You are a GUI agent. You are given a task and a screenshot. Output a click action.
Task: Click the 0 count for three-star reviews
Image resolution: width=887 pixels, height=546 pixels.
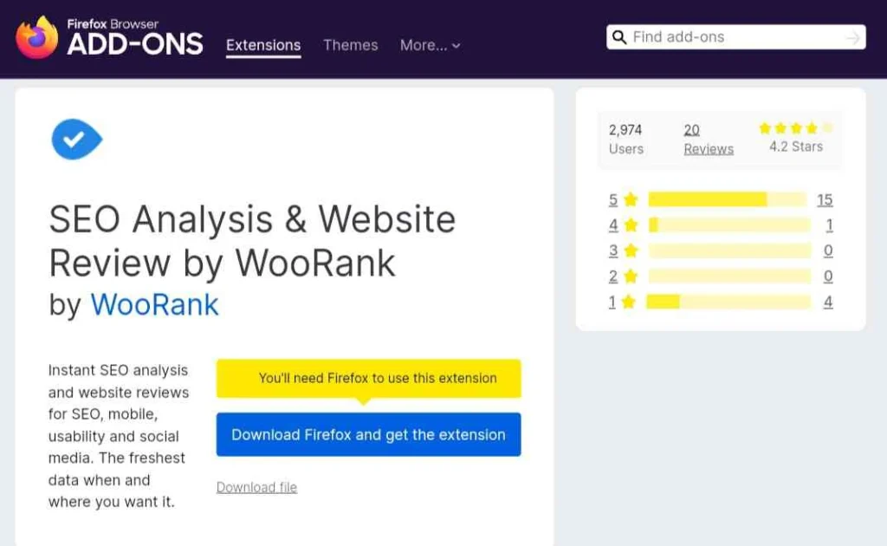point(828,250)
